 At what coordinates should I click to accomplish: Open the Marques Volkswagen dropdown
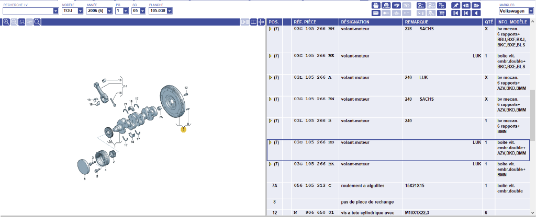pyautogui.click(x=531, y=10)
